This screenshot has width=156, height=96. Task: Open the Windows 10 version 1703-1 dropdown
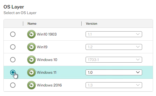pyautogui.click(x=114, y=60)
